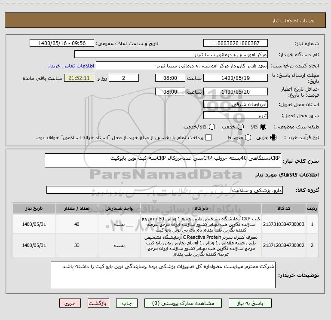Click the request creator name field
Screen dimensions: 331x320
(182, 65)
